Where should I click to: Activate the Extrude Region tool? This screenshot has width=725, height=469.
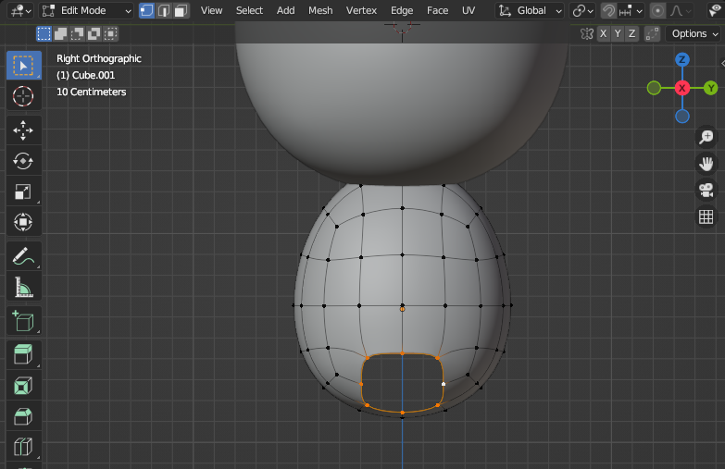tap(23, 353)
